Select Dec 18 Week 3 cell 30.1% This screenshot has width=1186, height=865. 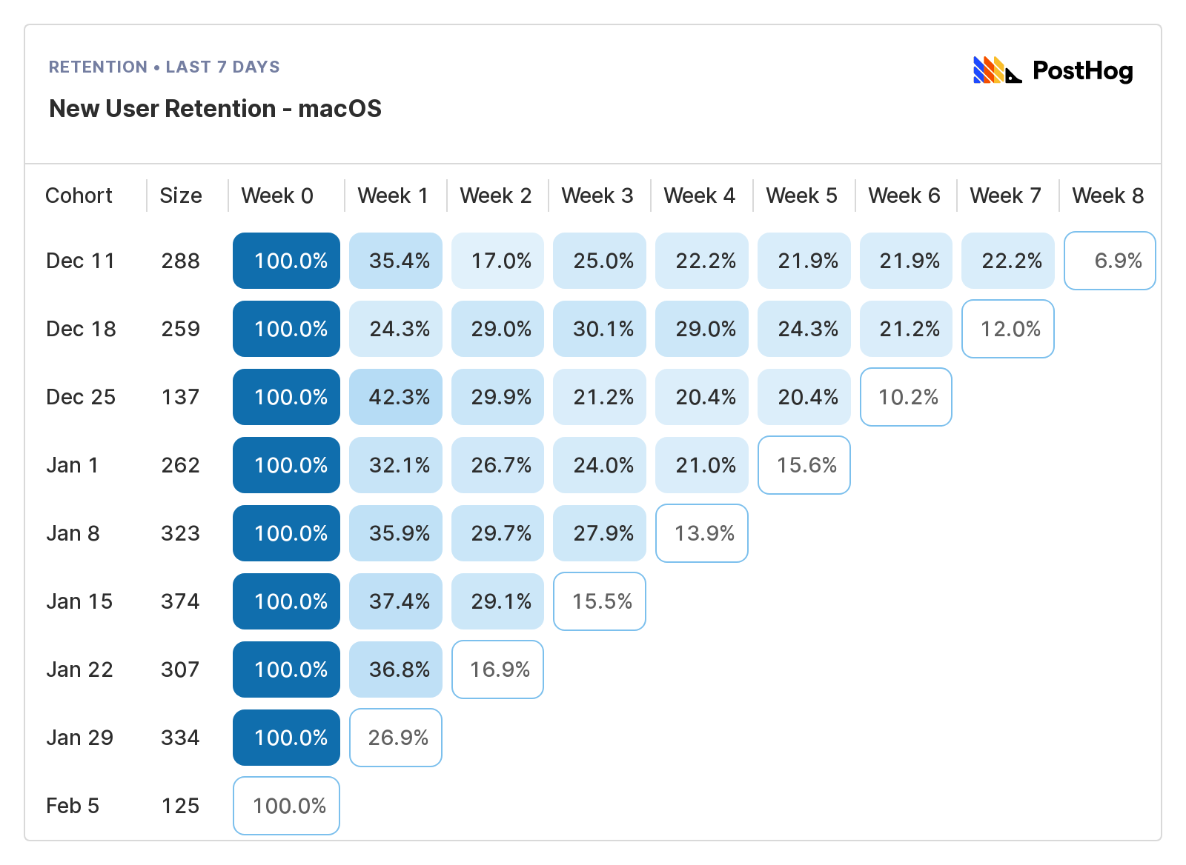(x=600, y=329)
